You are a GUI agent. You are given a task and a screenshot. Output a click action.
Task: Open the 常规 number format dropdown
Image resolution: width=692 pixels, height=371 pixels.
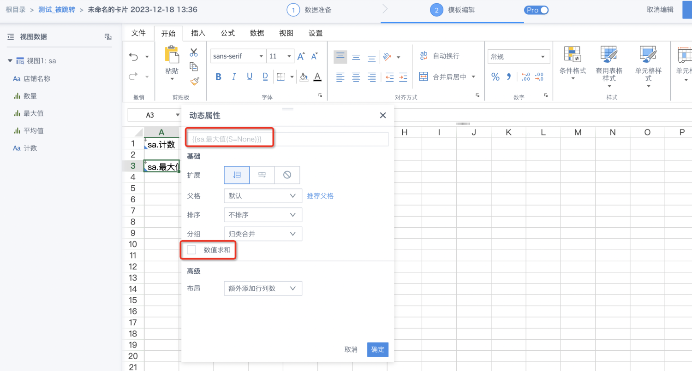pos(519,57)
